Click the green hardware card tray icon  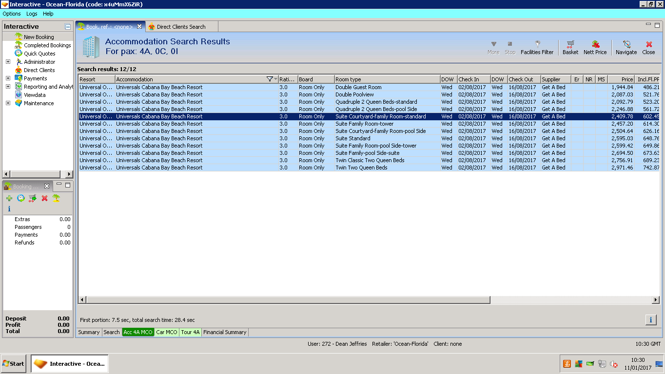tap(590, 364)
